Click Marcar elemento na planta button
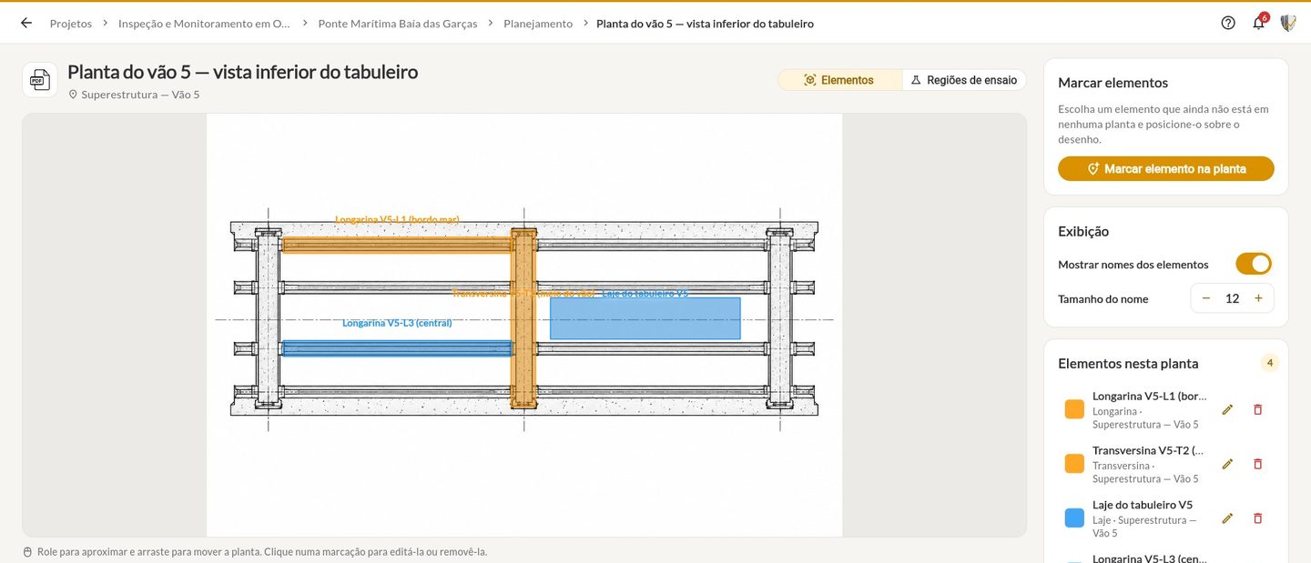The height and width of the screenshot is (563, 1311). (x=1166, y=168)
